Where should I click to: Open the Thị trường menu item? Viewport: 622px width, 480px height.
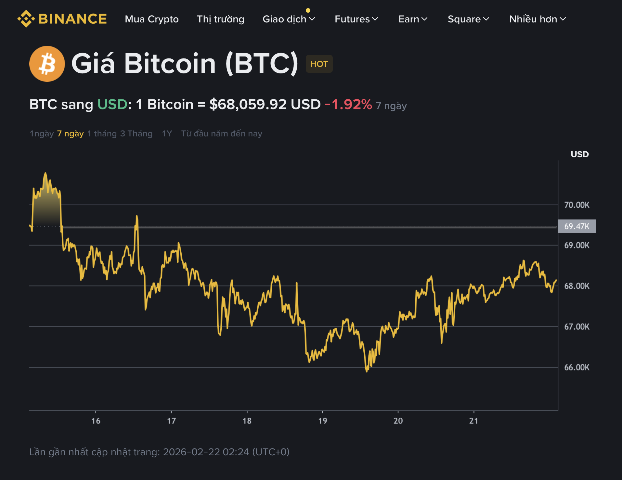click(x=221, y=19)
